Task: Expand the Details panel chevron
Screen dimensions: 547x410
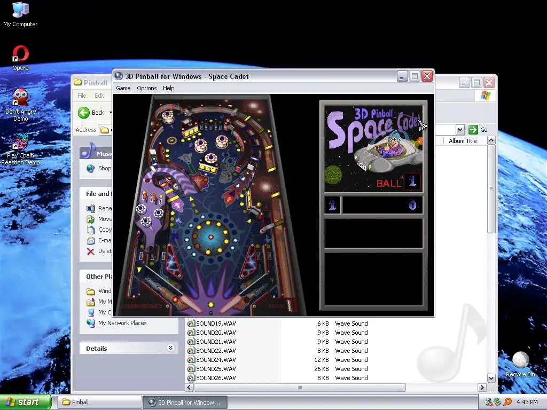Action: [170, 348]
